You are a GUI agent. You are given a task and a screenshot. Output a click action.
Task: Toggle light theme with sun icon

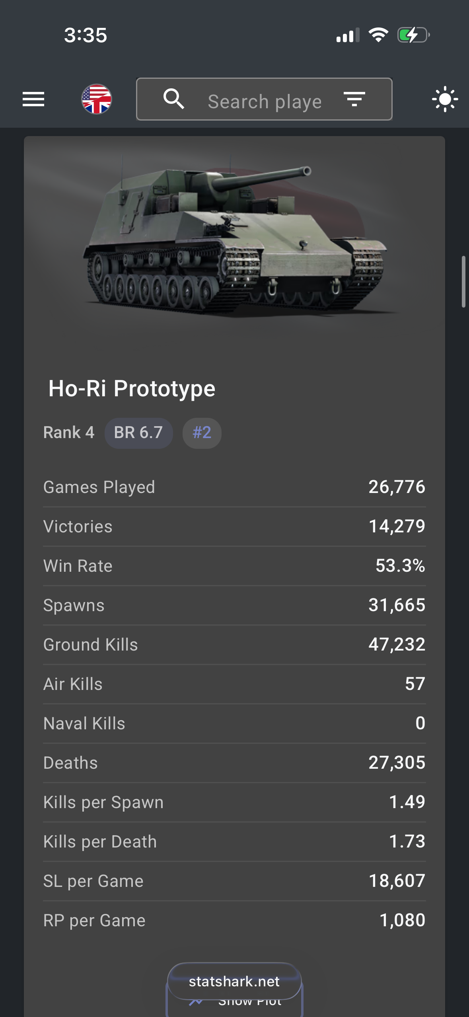pyautogui.click(x=445, y=99)
